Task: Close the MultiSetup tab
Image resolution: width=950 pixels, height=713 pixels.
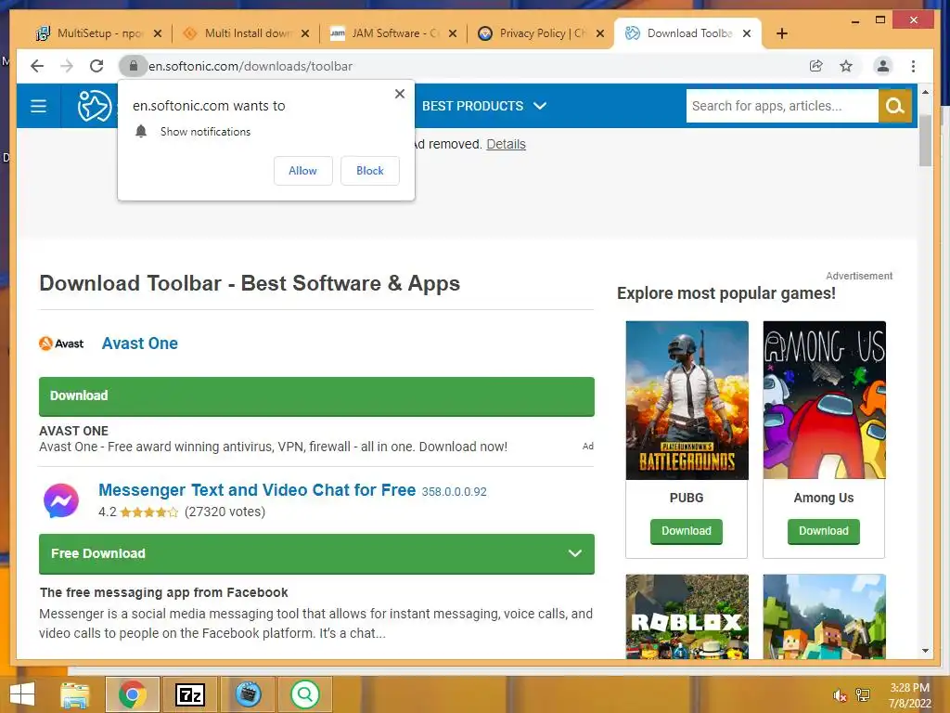Action: coord(158,34)
